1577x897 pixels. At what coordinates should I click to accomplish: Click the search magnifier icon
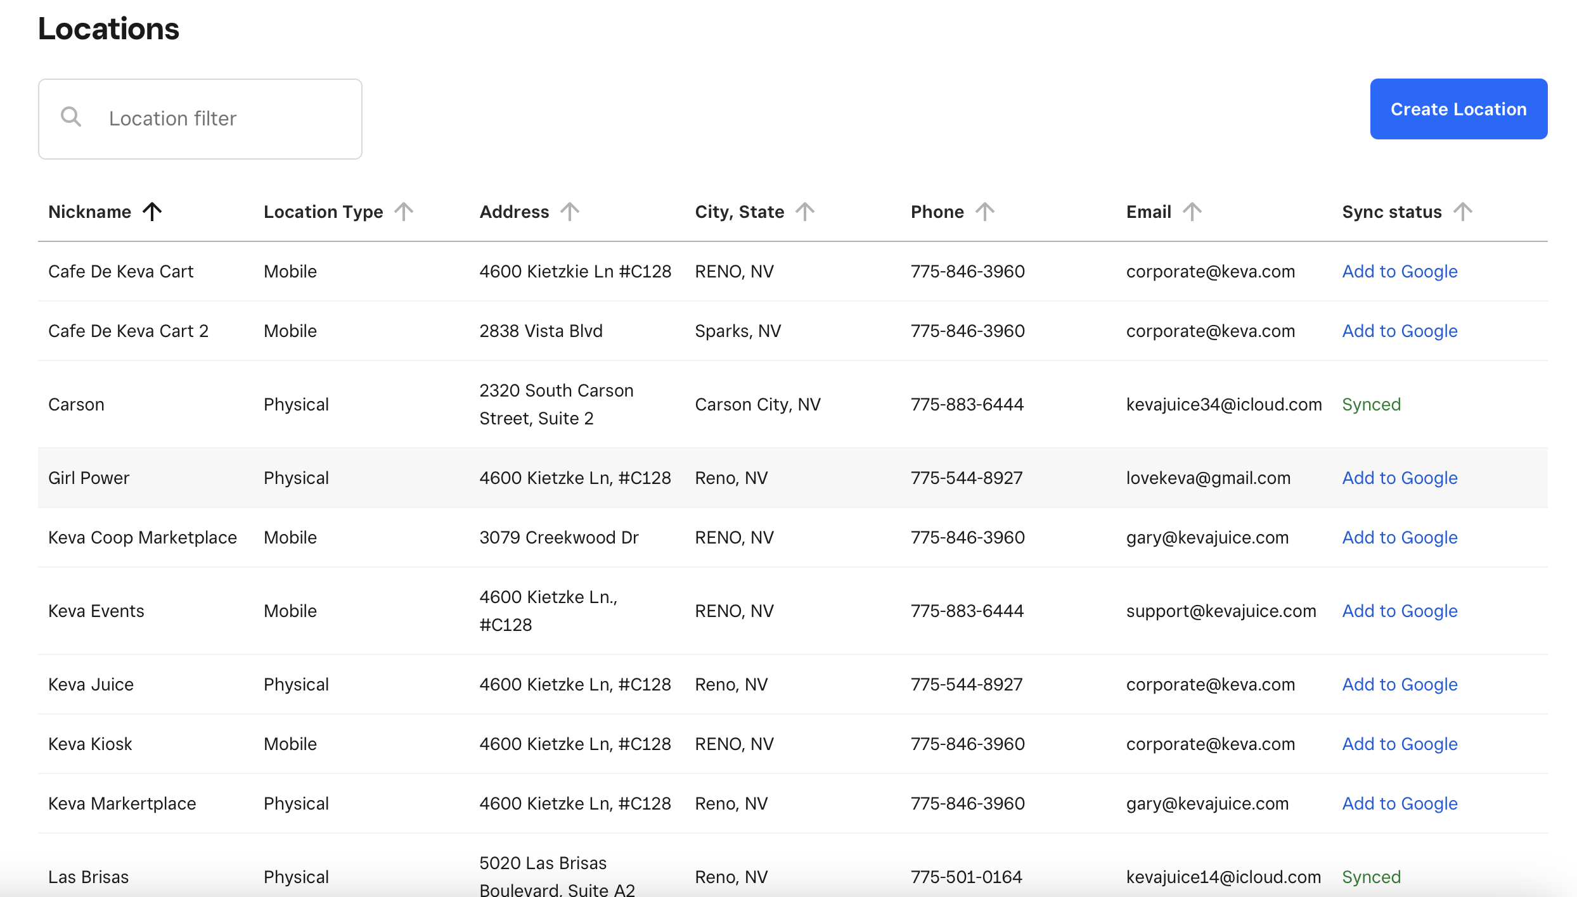pos(71,117)
